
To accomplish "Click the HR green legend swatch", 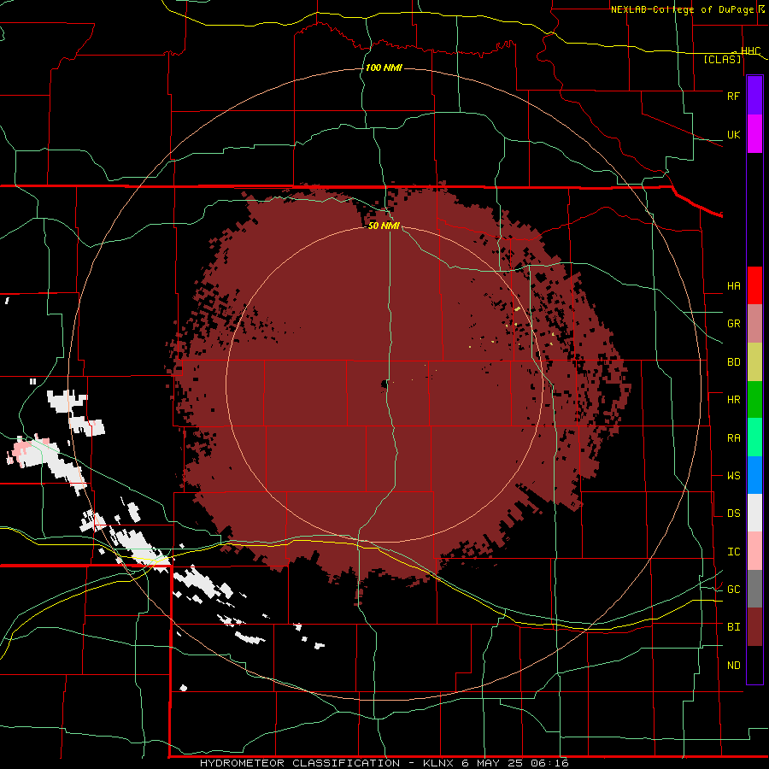I will pos(754,399).
